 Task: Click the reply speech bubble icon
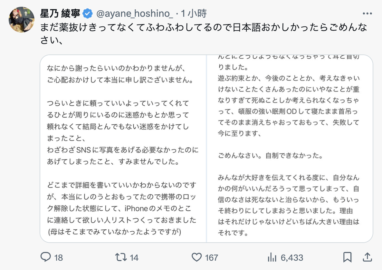point(46,257)
